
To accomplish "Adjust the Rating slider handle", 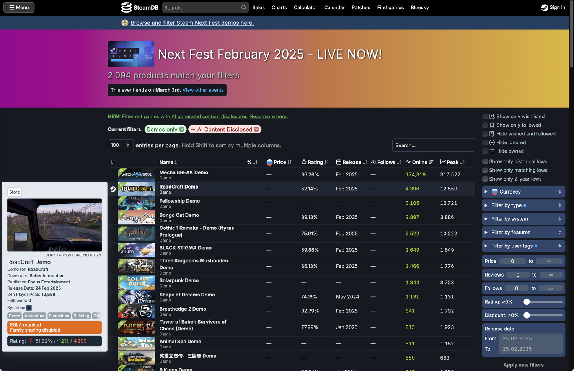I will pos(527,302).
